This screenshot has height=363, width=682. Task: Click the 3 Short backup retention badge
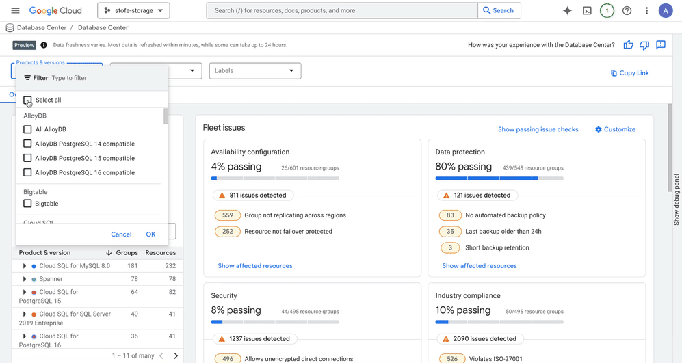pyautogui.click(x=450, y=247)
